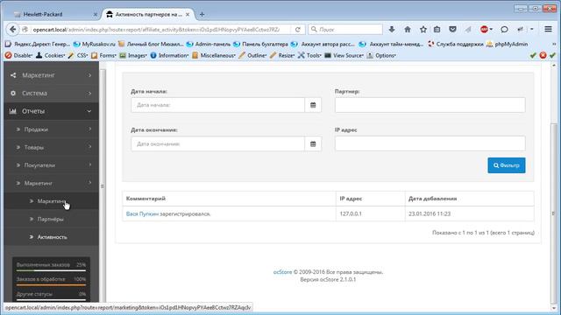Open the Options developer toolbar menu

(381, 55)
